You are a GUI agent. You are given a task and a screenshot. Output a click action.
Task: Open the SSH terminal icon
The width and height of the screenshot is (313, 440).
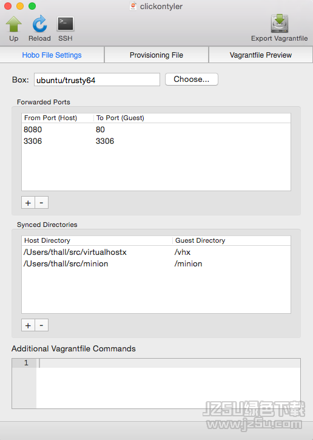(x=66, y=24)
